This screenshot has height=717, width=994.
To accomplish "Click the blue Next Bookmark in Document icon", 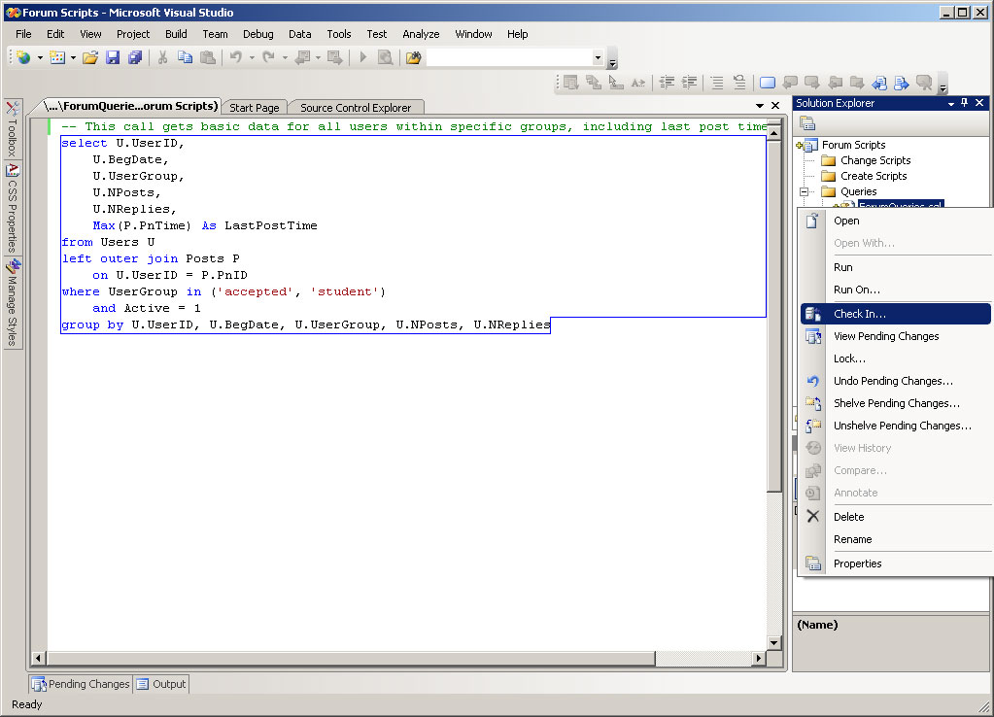I will coord(902,83).
